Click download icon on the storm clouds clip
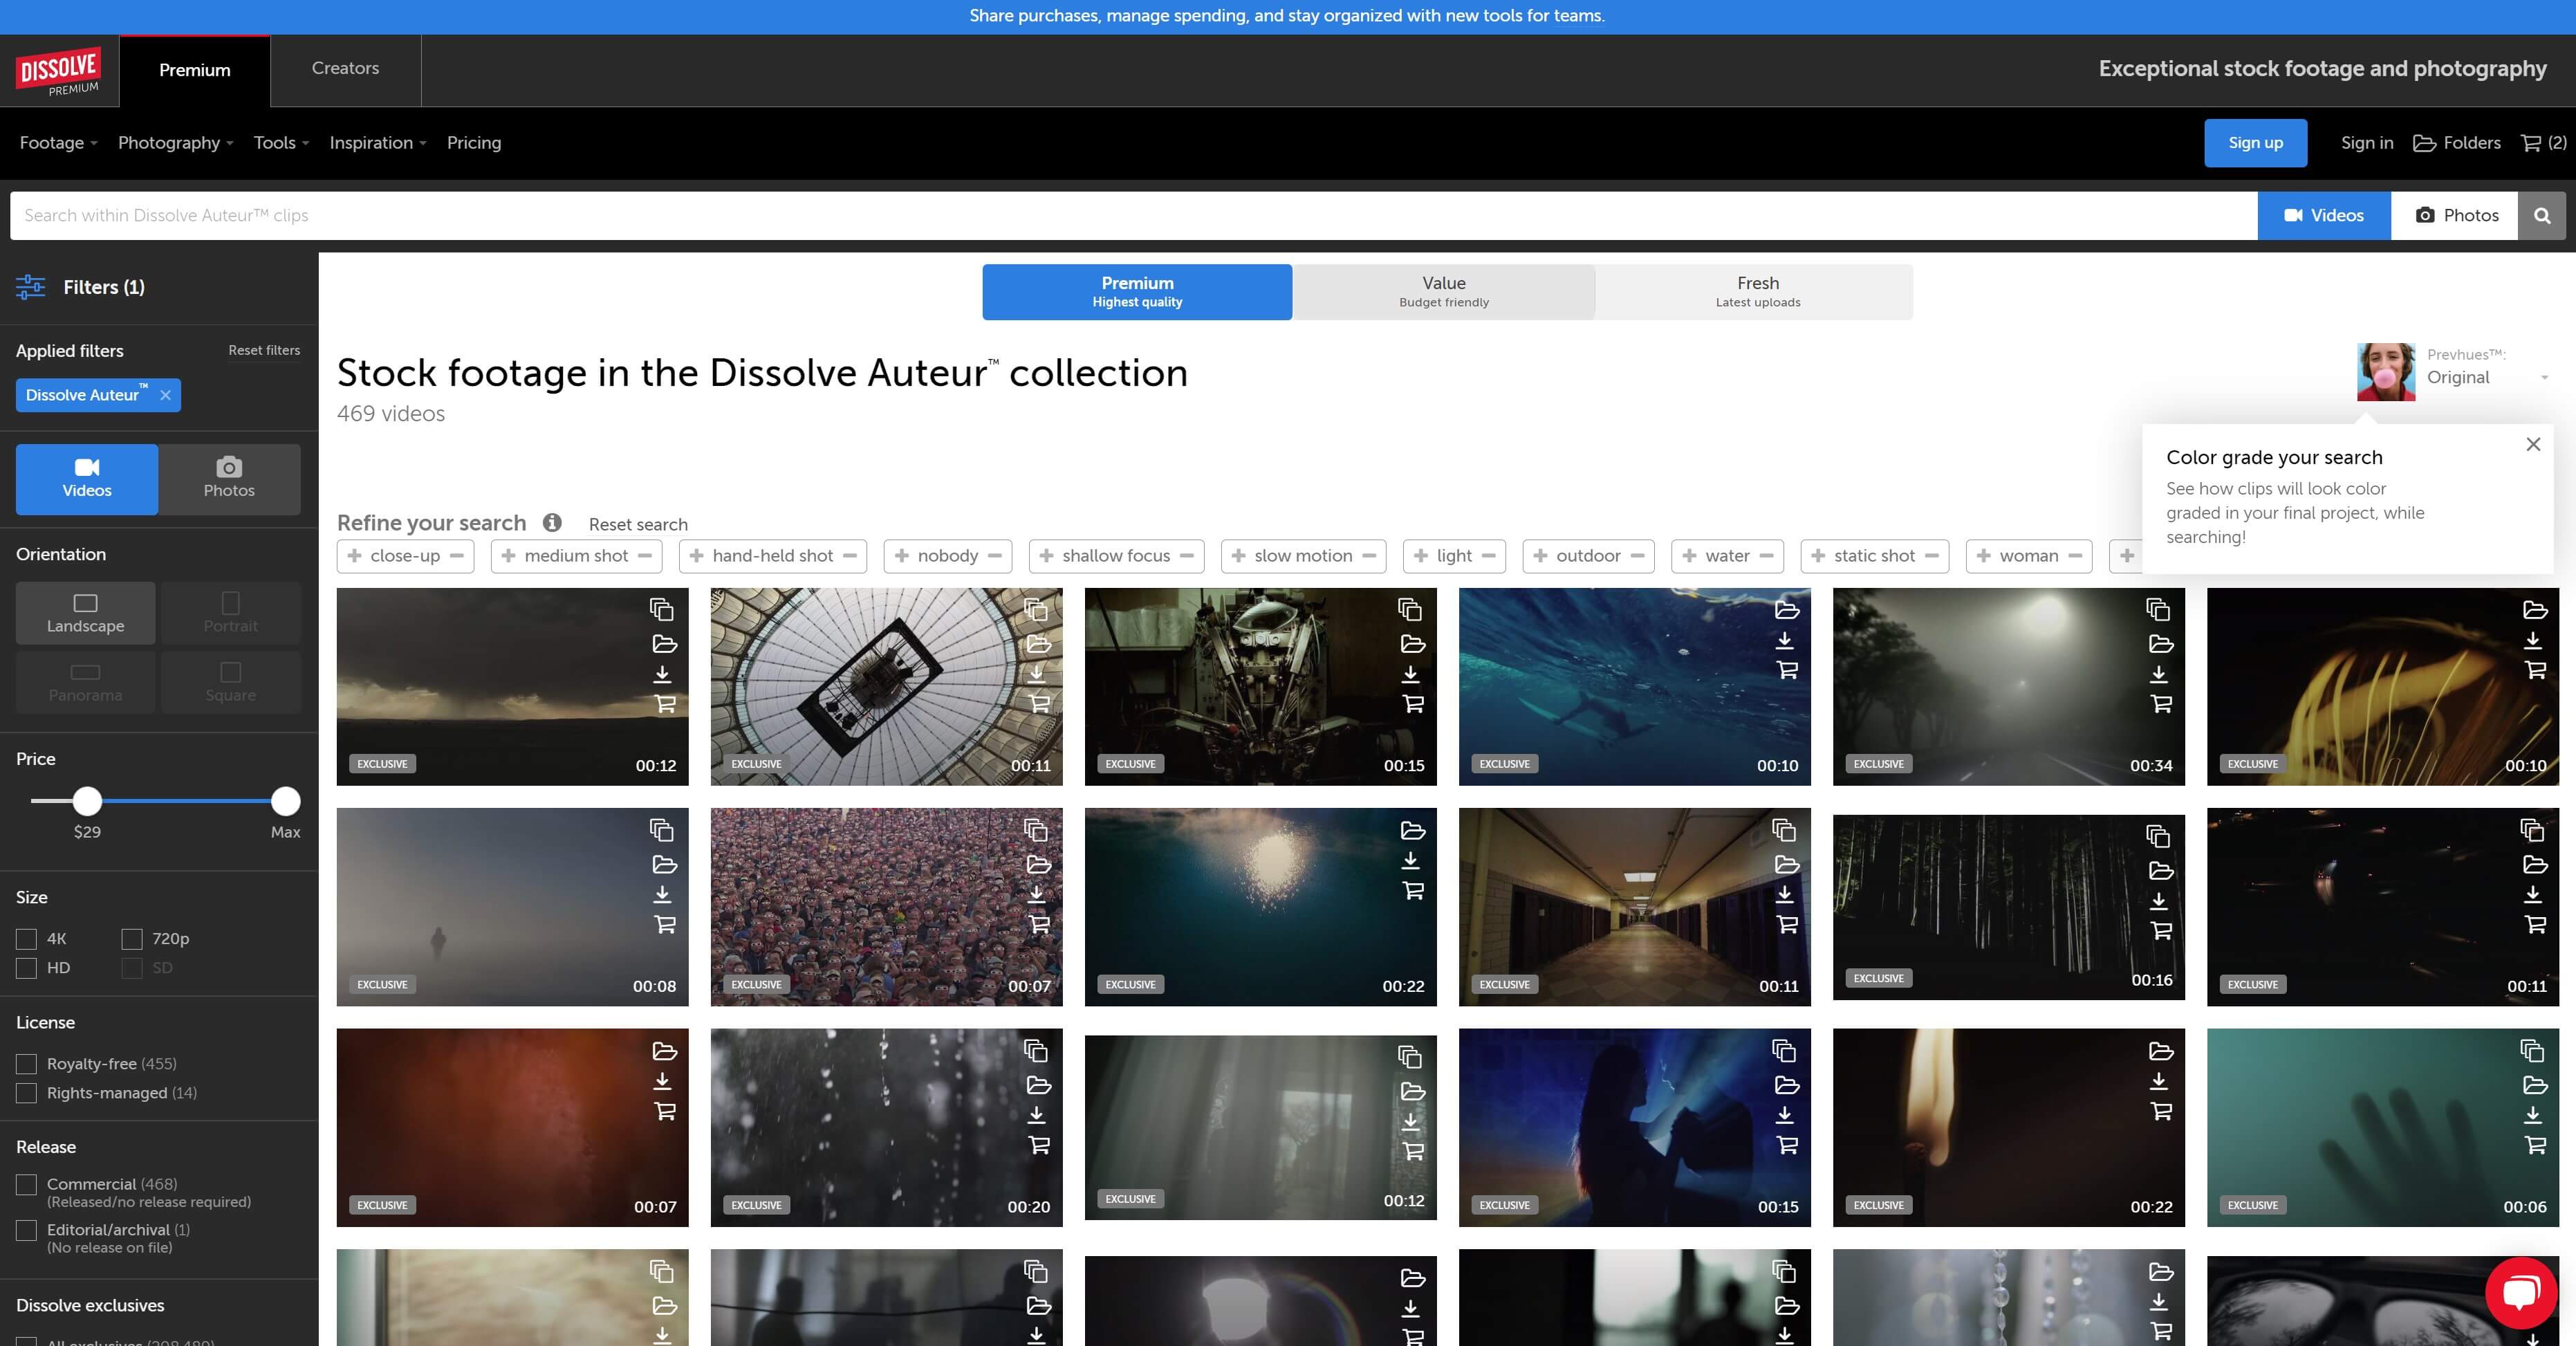Image resolution: width=2576 pixels, height=1346 pixels. (x=662, y=674)
